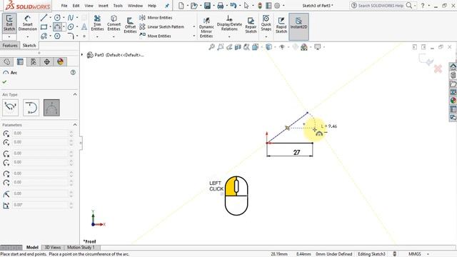Select 3 Point Arc type

tap(51, 108)
